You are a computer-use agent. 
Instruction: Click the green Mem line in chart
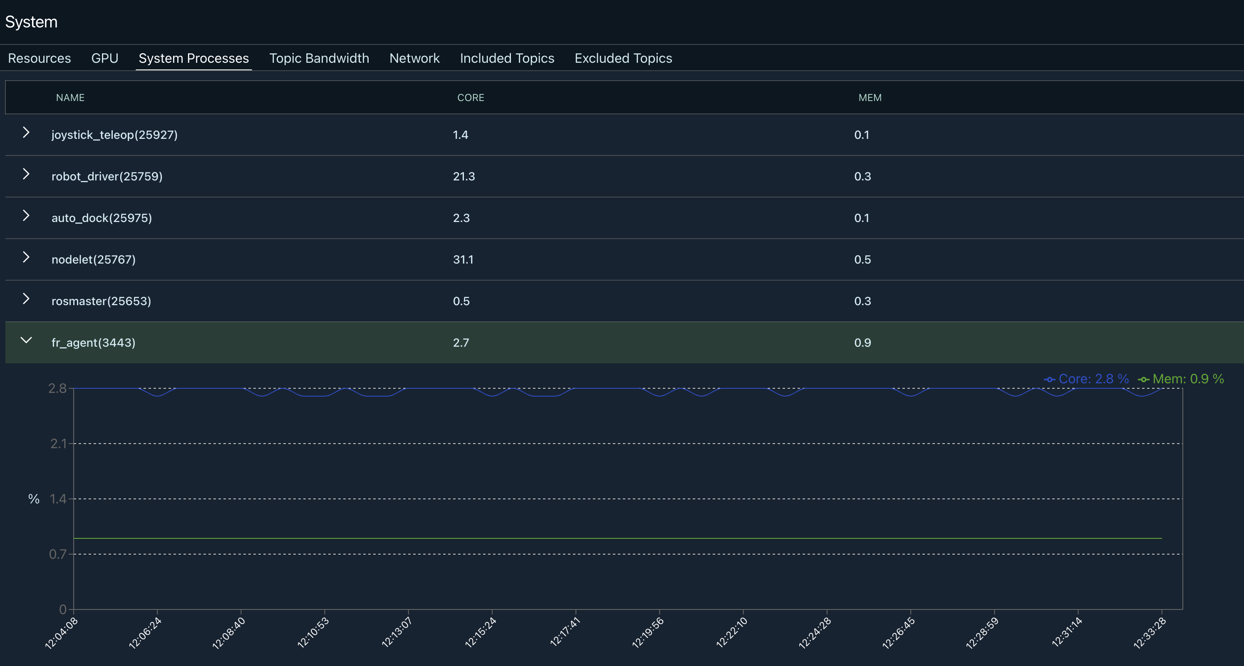617,538
